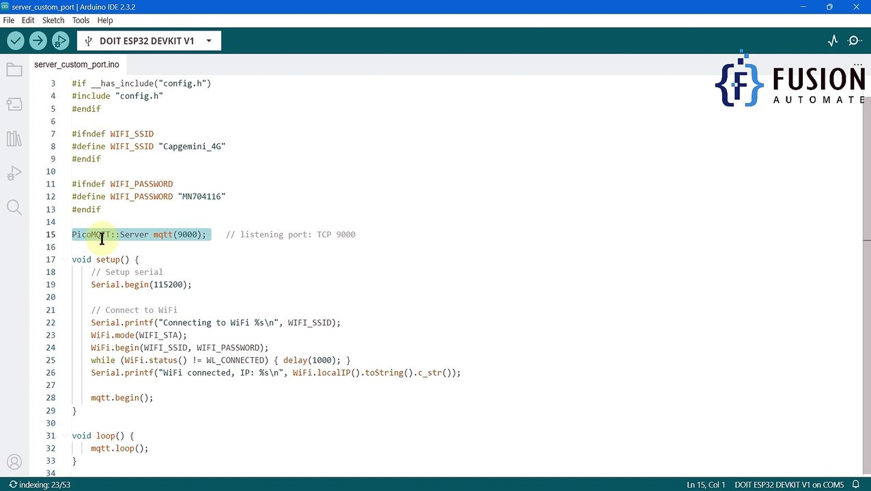Screen dimensions: 871x491
Task: Click #include "config.h" on line 4
Action: 117,96
